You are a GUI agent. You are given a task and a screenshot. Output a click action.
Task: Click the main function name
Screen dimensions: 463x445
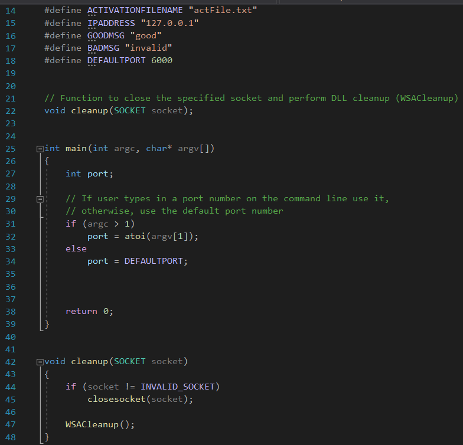tap(76, 149)
